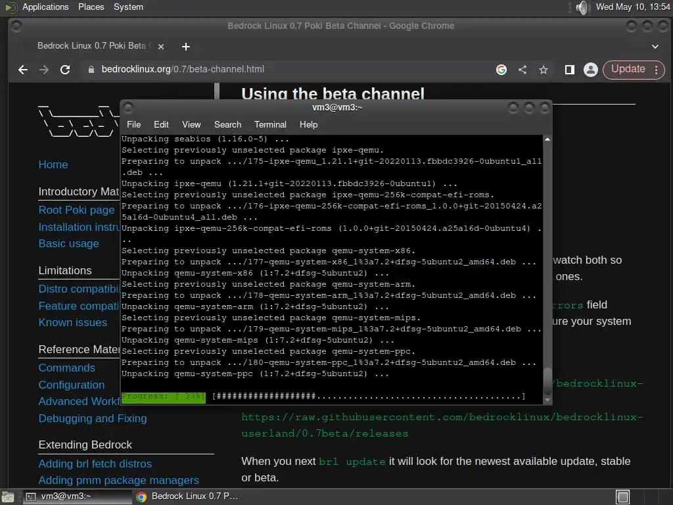Click the terminal scrollbar thumb

coord(547,381)
